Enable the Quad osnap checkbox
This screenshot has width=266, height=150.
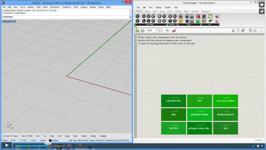click(x=63, y=136)
